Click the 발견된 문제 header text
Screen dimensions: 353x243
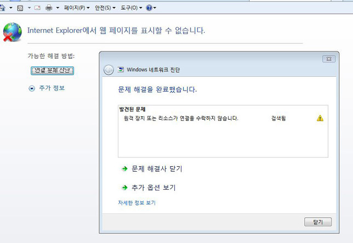click(x=133, y=110)
